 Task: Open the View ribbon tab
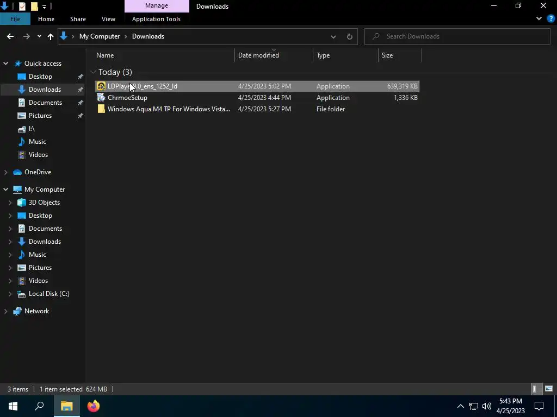coord(108,19)
